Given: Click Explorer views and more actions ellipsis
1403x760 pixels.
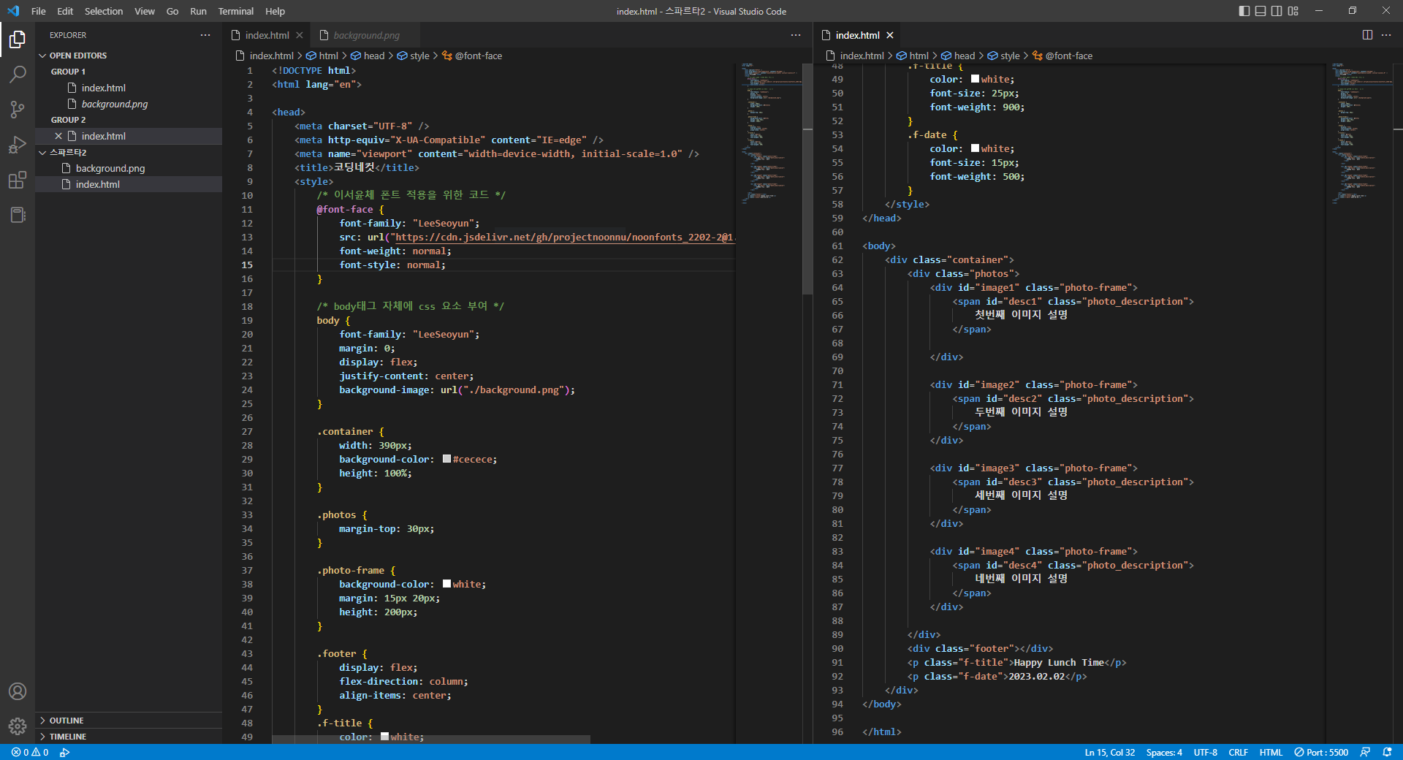Looking at the screenshot, I should coord(205,35).
